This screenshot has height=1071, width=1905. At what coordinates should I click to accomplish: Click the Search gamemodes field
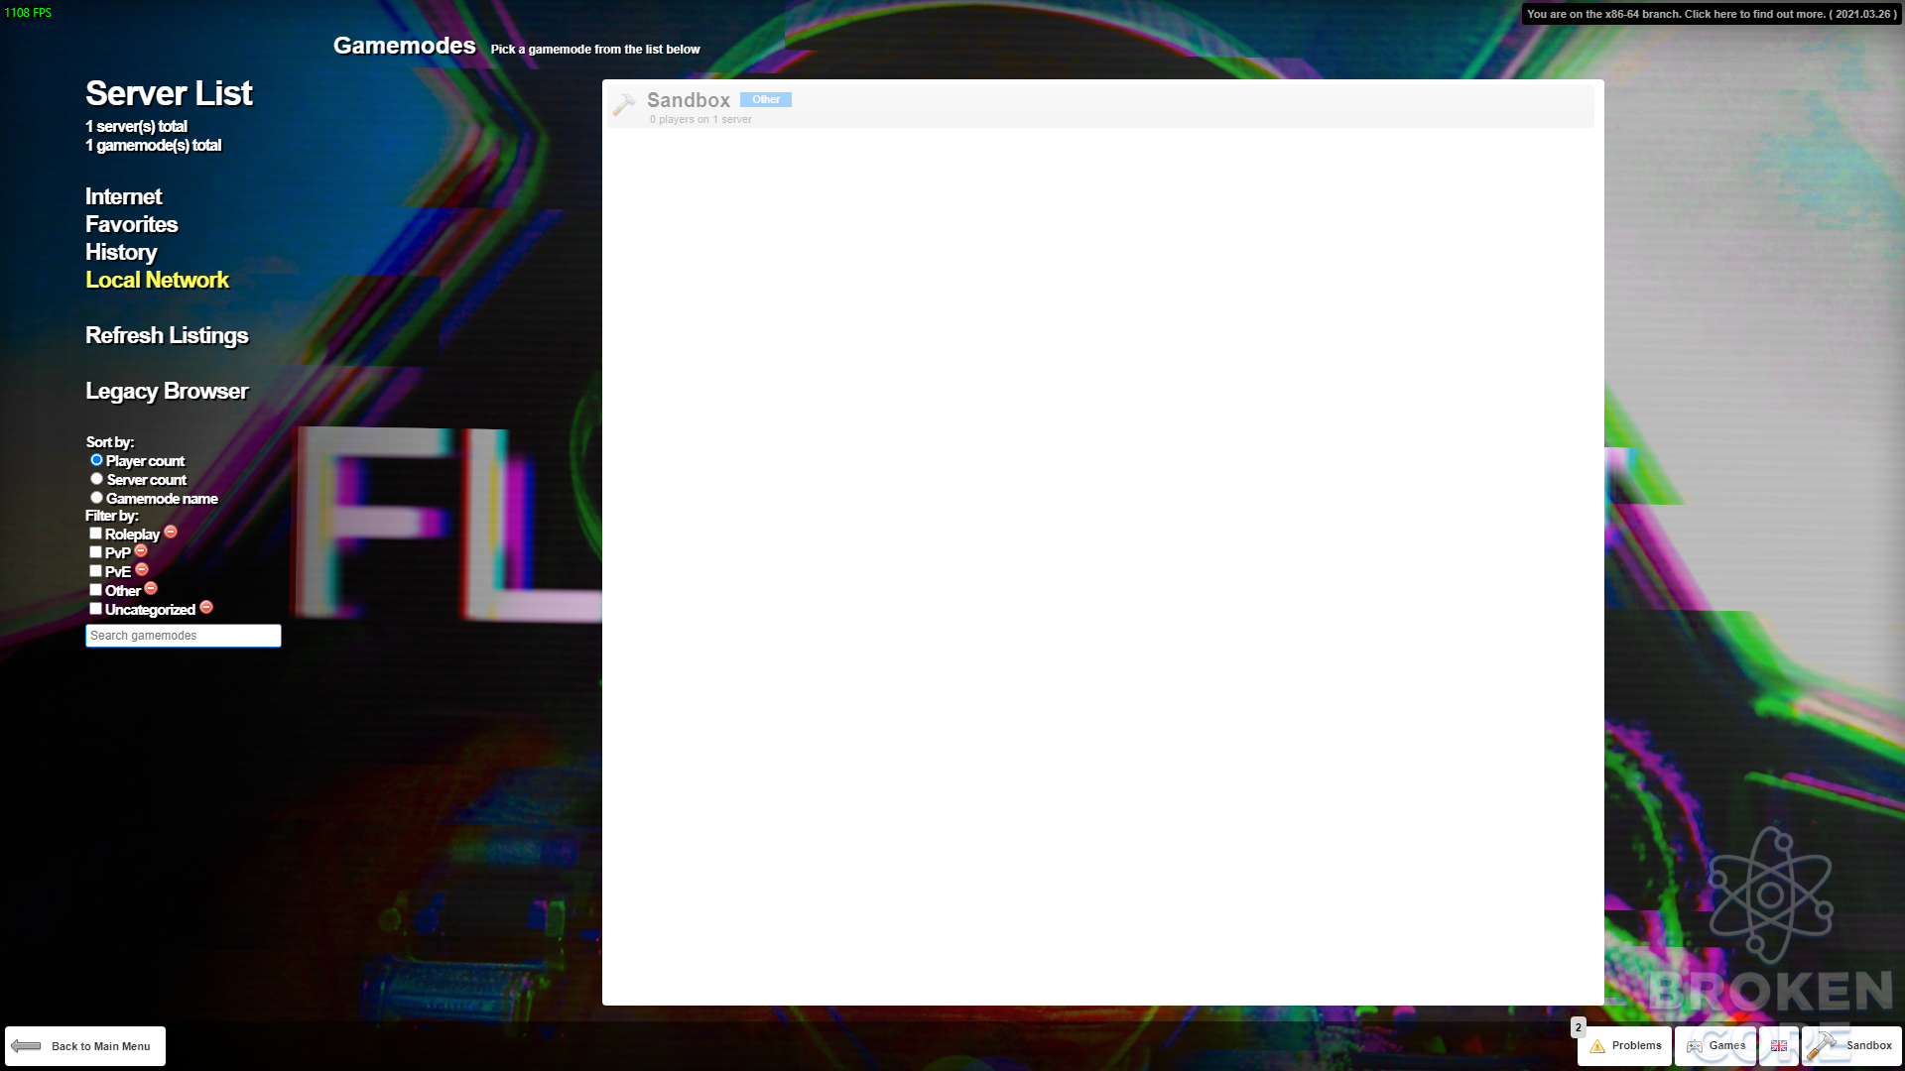184,636
